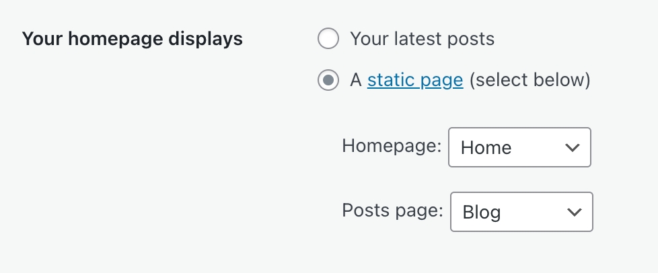
Task: Expand the Posts page dropdown showing "Blog"
Action: point(521,212)
